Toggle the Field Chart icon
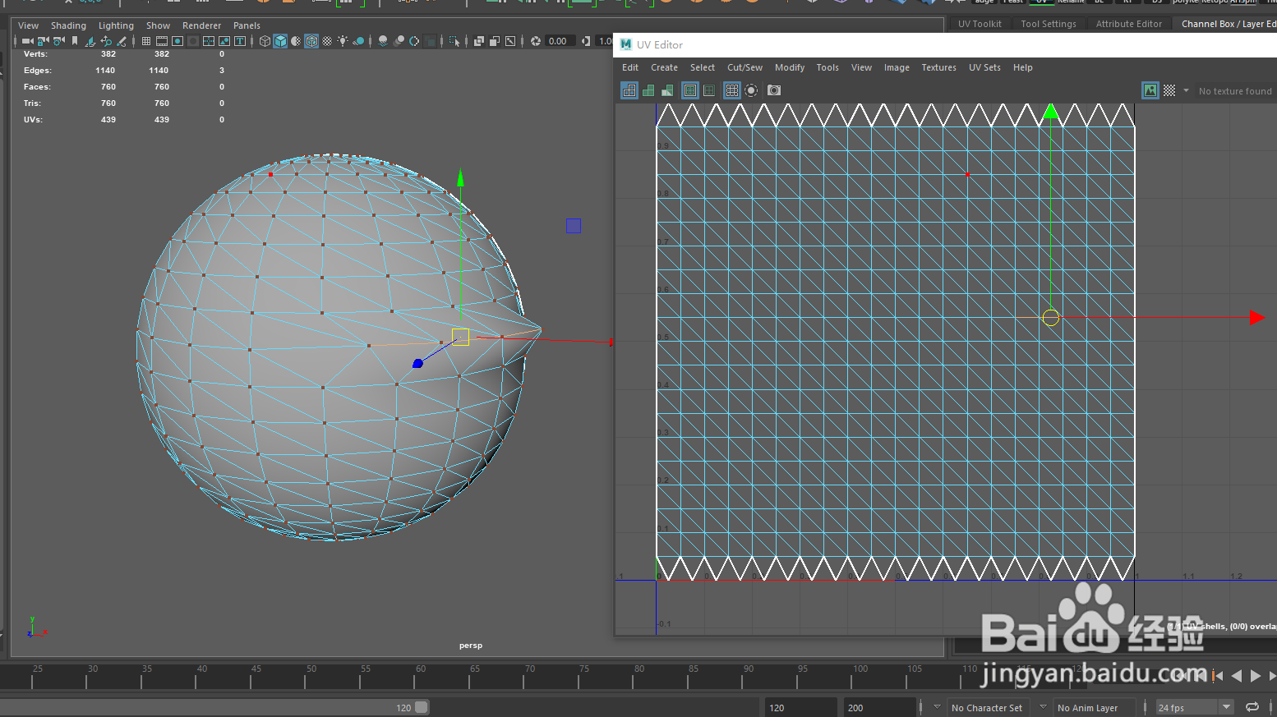The width and height of the screenshot is (1277, 717). click(x=209, y=41)
